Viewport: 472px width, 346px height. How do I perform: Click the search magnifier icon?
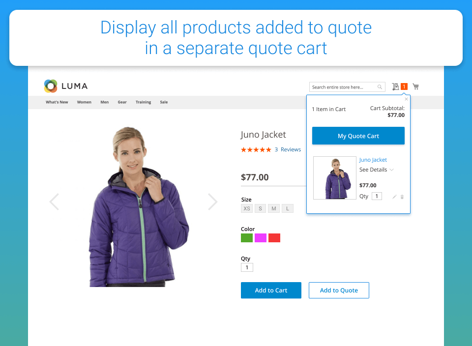point(380,87)
